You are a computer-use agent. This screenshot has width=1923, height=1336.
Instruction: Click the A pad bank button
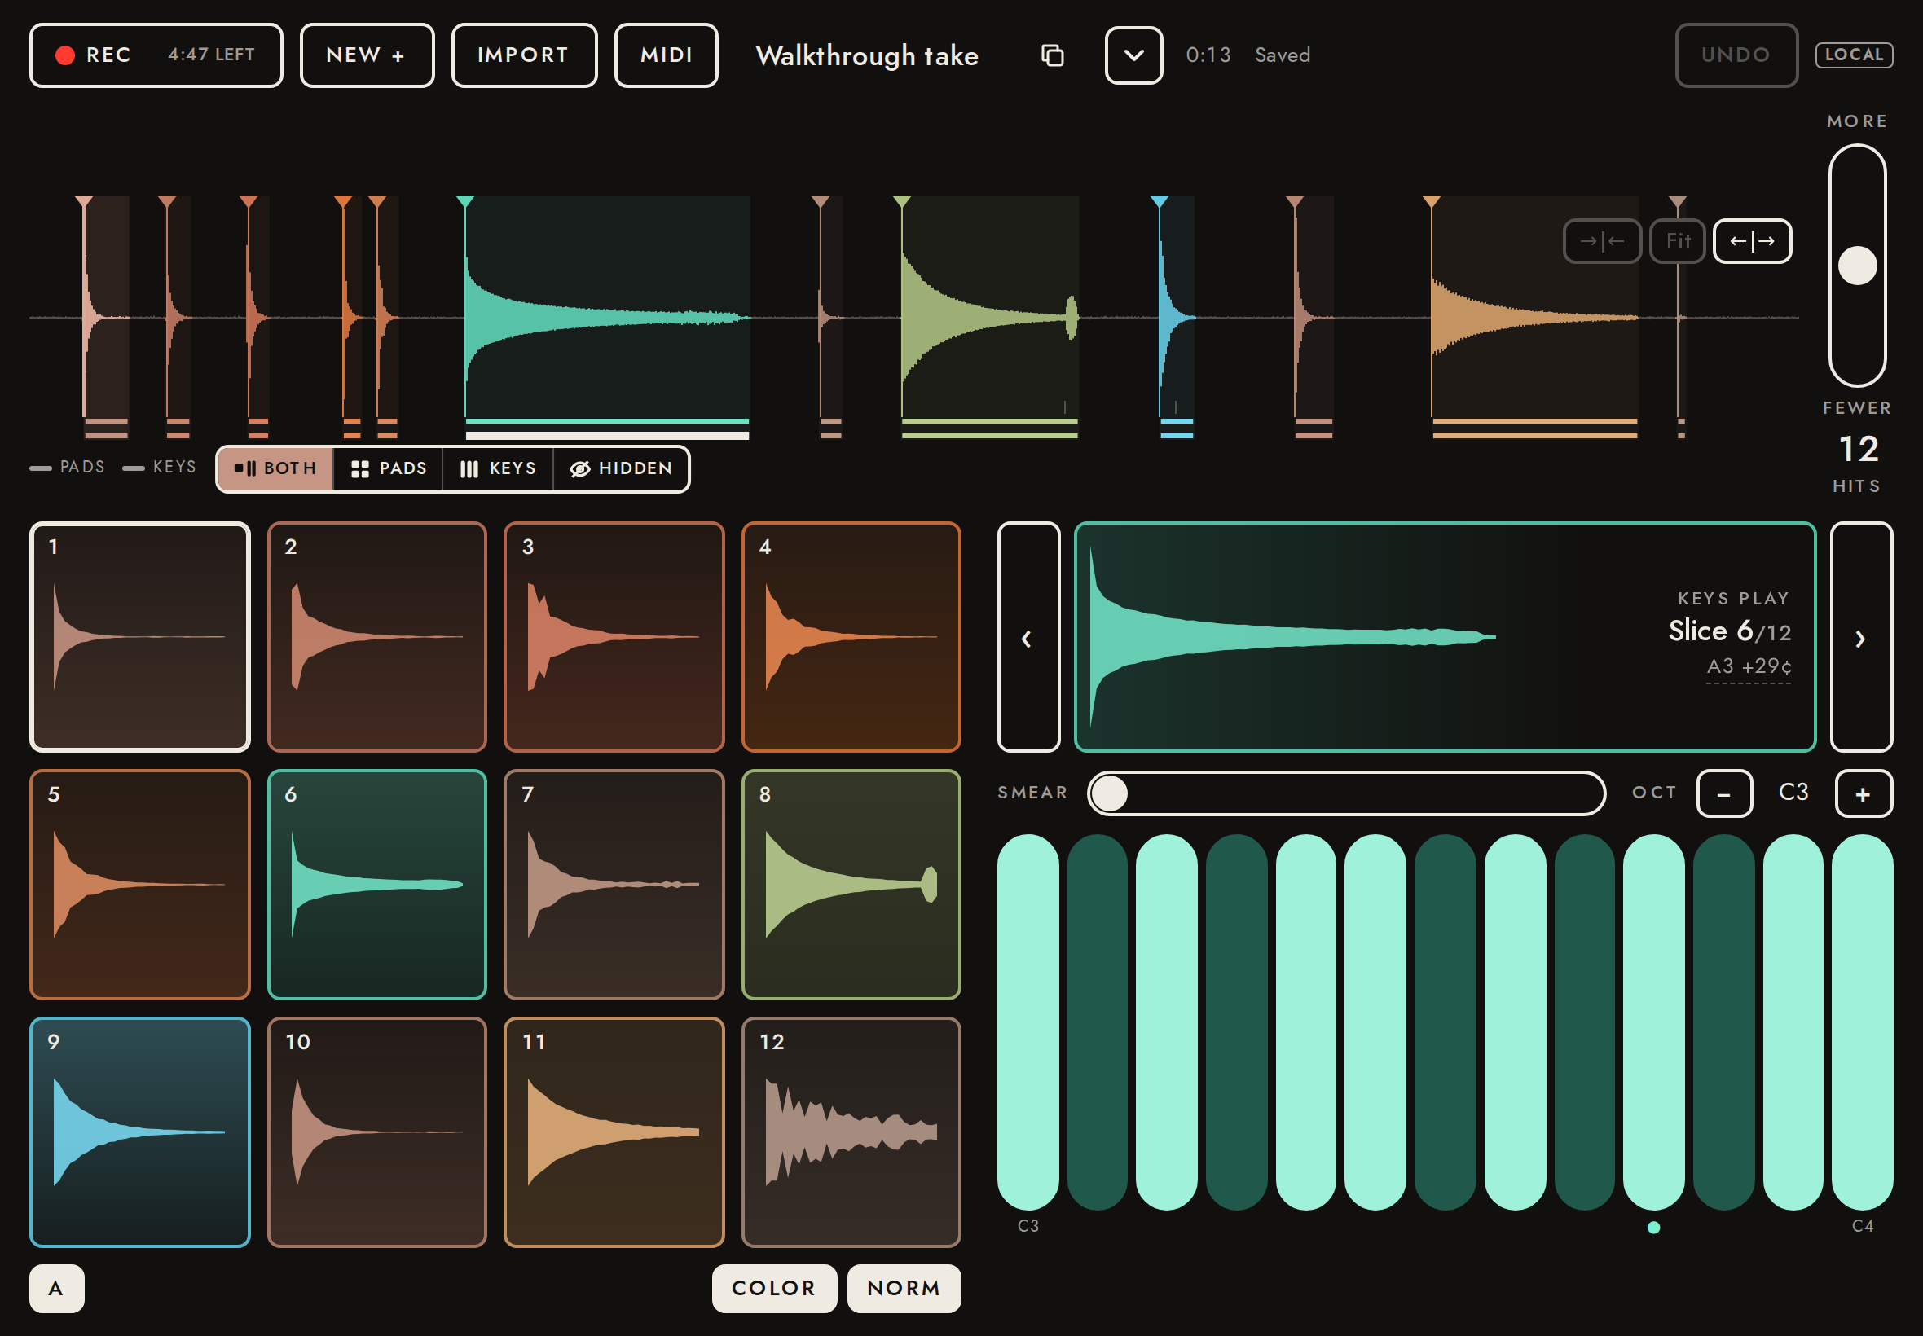pyautogui.click(x=57, y=1288)
